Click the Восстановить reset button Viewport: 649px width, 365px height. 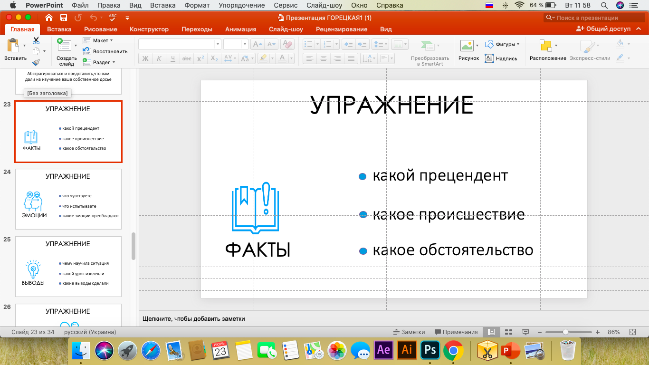105,51
